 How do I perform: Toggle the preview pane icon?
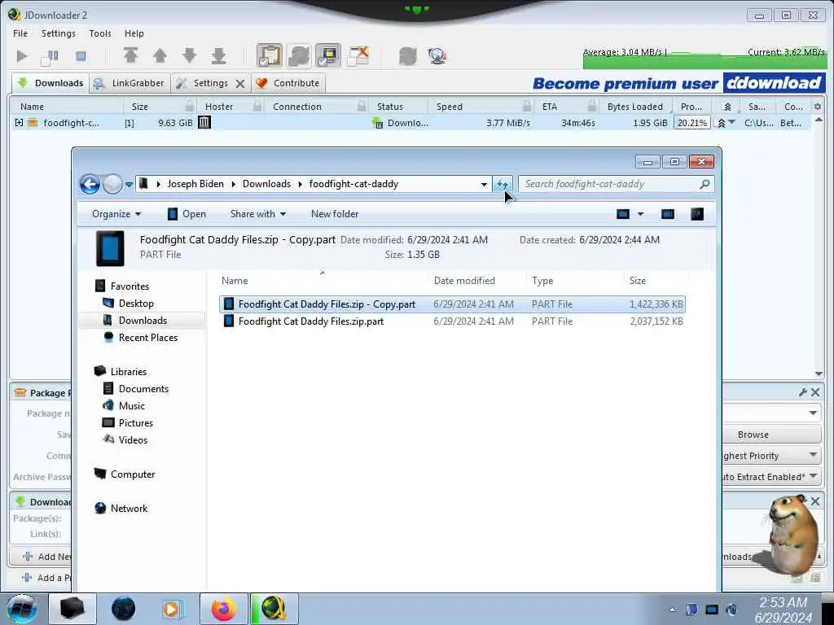click(x=668, y=214)
